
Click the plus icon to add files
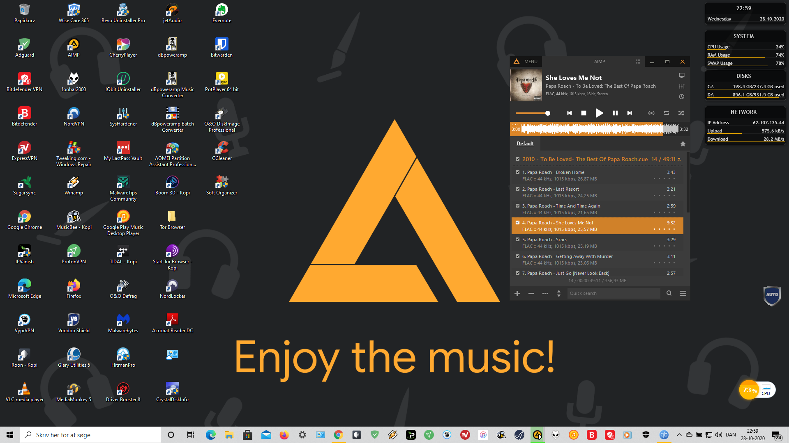point(517,293)
